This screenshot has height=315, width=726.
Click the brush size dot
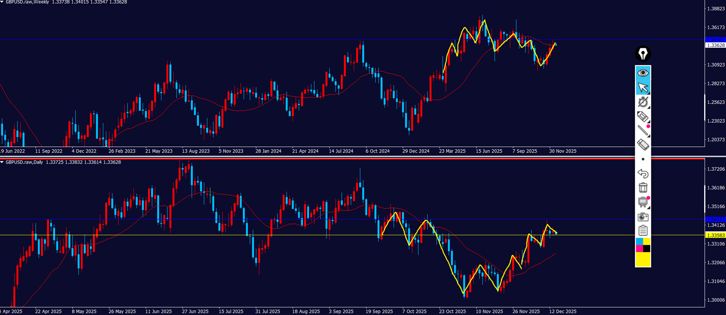pos(643,159)
